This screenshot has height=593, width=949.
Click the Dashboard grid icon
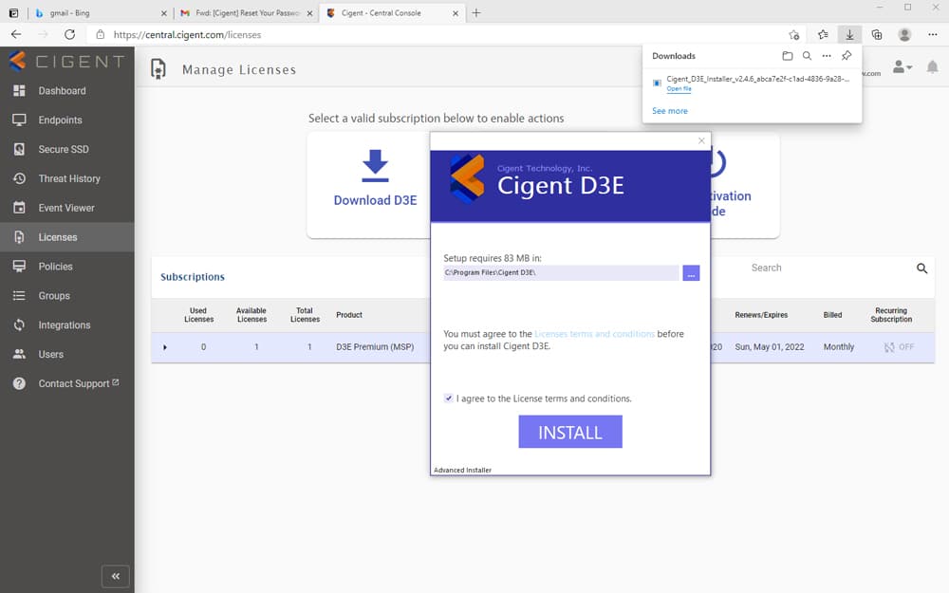pos(19,91)
